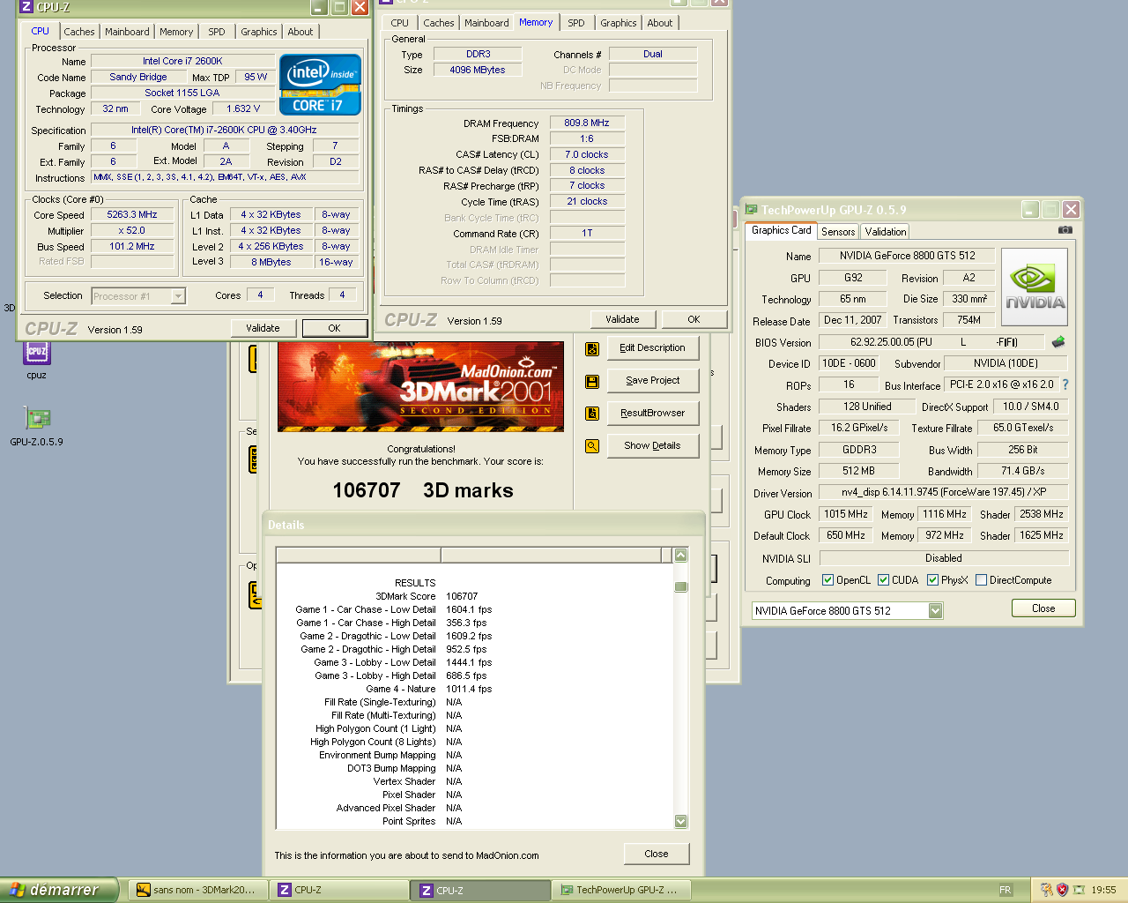Screen dimensions: 1128x903
Task: Click the ResultBrowser button
Action: tap(652, 413)
